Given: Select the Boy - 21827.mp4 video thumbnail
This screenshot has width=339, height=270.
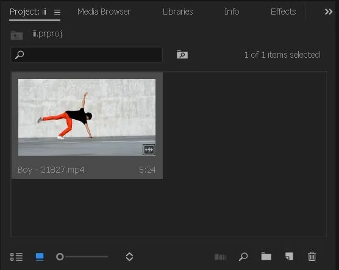Looking at the screenshot, I should 87,117.
